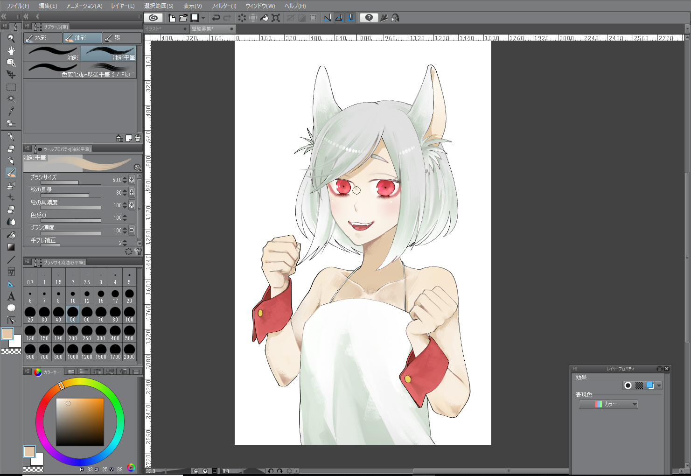
Task: Open save options dropdown arrow
Action: (x=203, y=18)
